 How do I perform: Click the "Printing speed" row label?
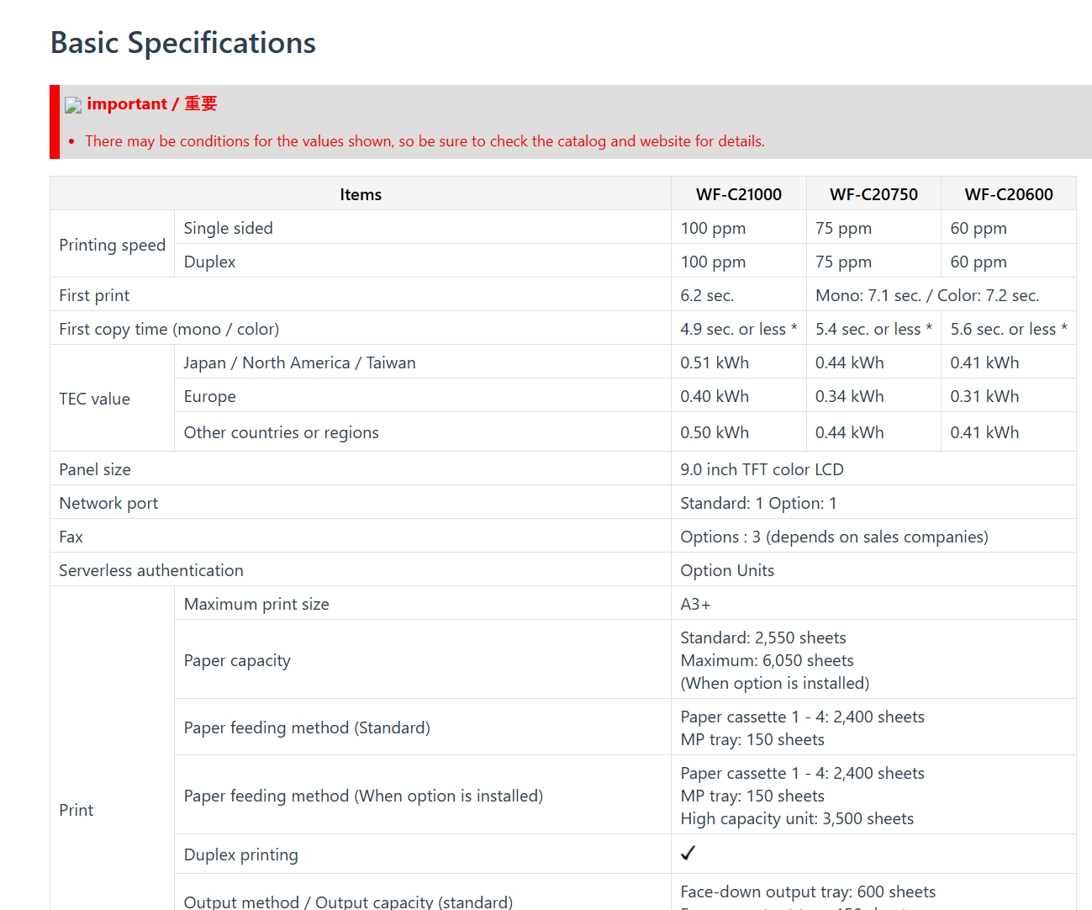click(113, 245)
